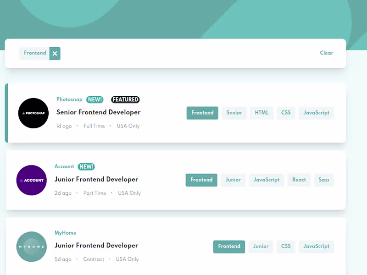The height and width of the screenshot is (275, 367).
Task: Click the Frontend tag on the MyHome listing
Action: [x=229, y=246]
